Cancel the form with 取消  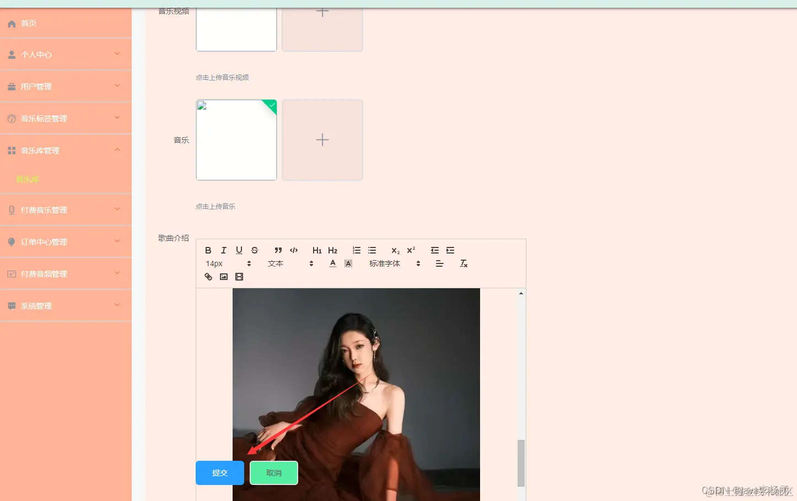point(274,473)
